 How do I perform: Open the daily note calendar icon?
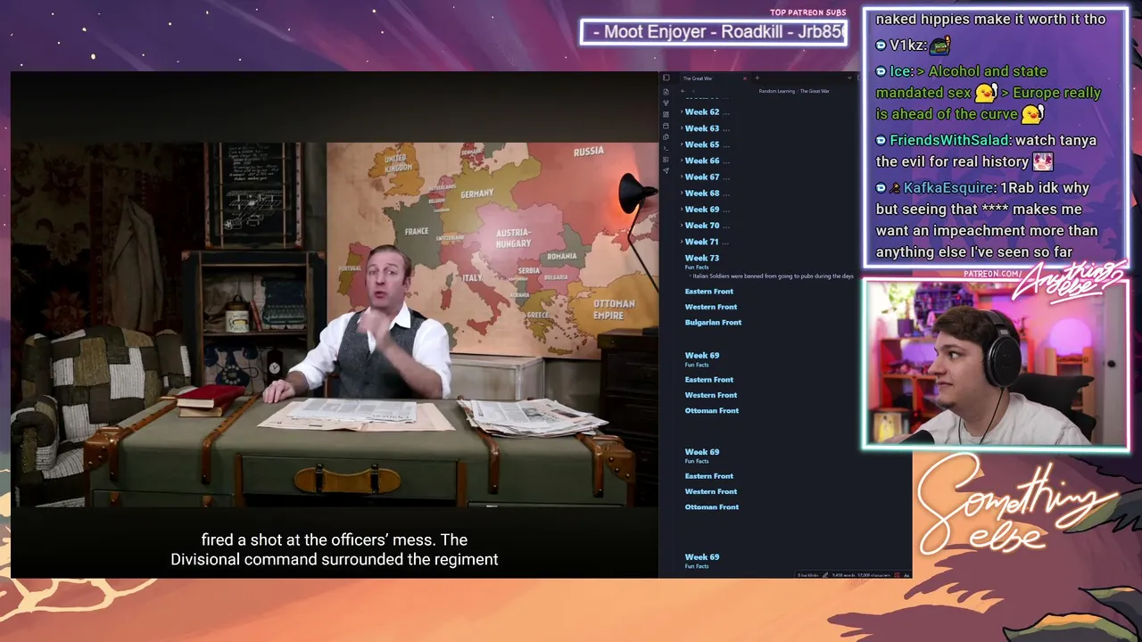[666, 126]
